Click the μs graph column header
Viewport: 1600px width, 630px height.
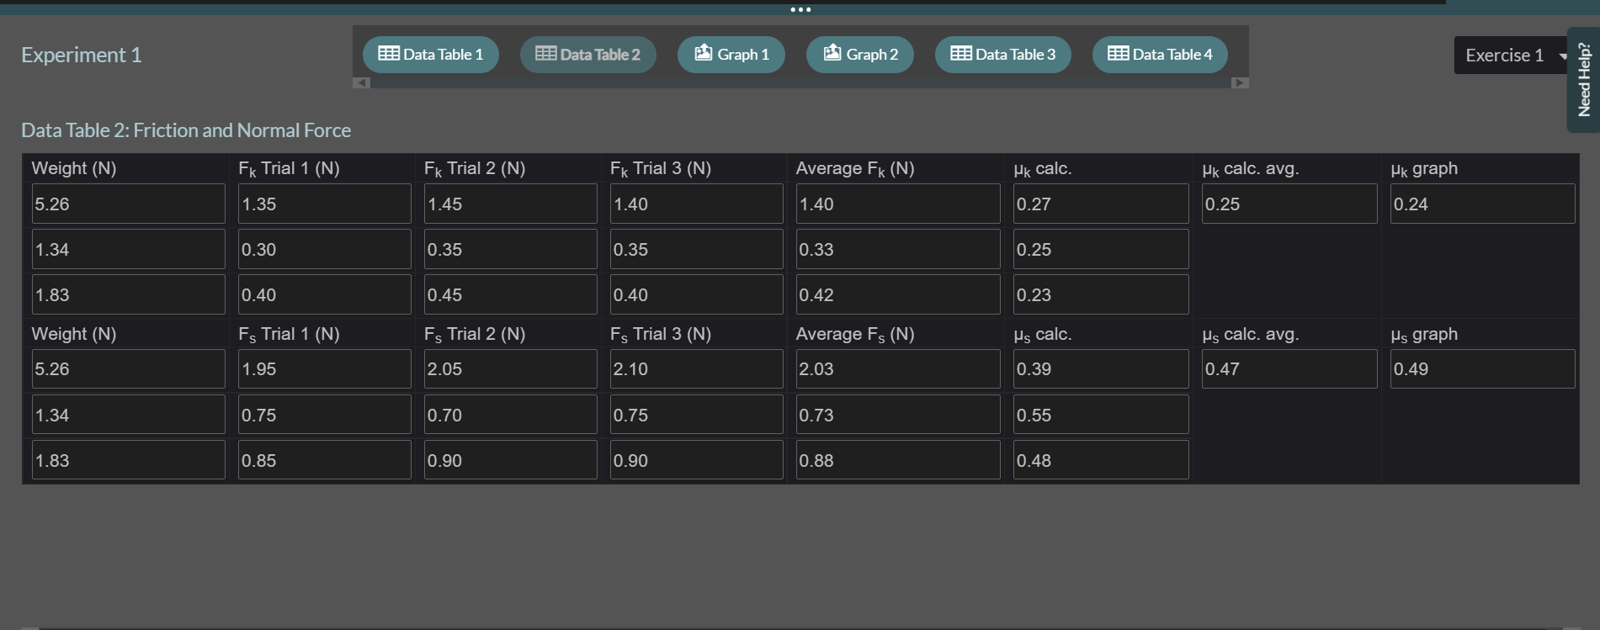(1424, 334)
